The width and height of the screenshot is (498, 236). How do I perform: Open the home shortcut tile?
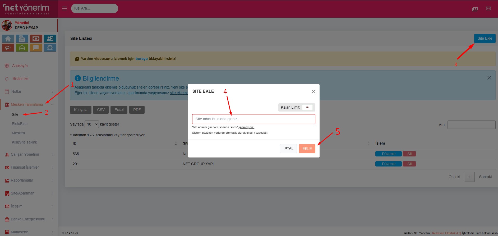[8, 39]
